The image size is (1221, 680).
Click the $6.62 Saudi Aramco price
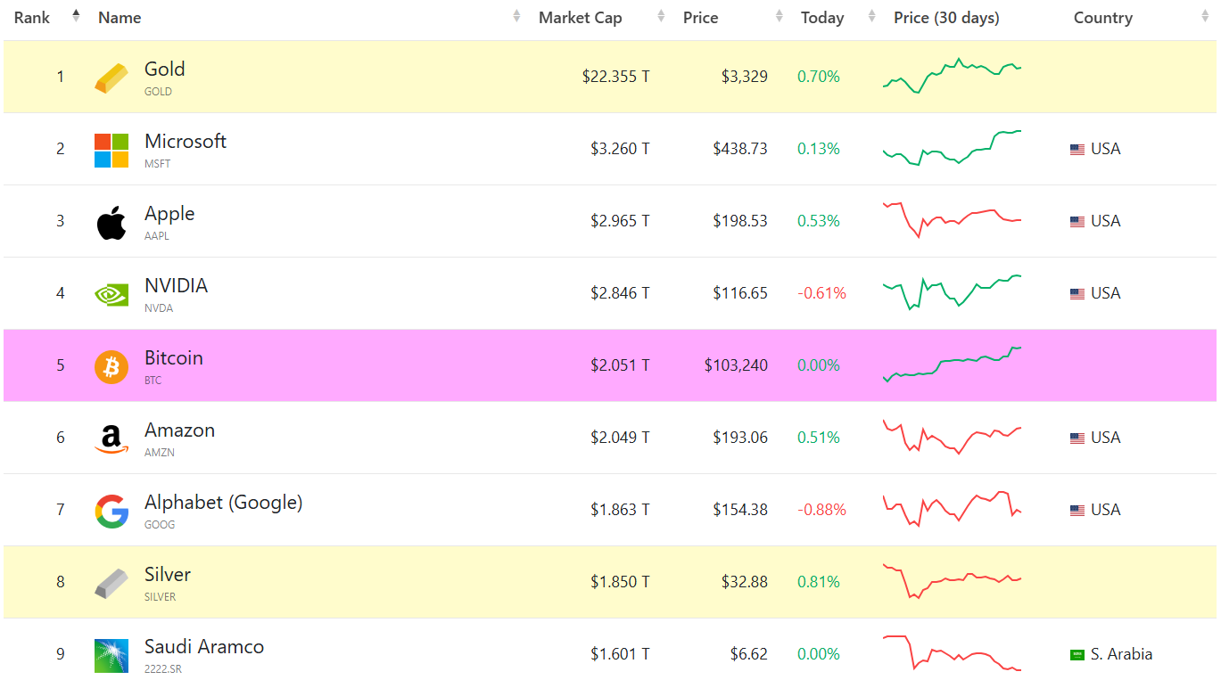coord(748,654)
